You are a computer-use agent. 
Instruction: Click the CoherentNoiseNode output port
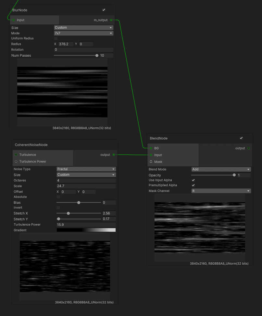(114, 155)
